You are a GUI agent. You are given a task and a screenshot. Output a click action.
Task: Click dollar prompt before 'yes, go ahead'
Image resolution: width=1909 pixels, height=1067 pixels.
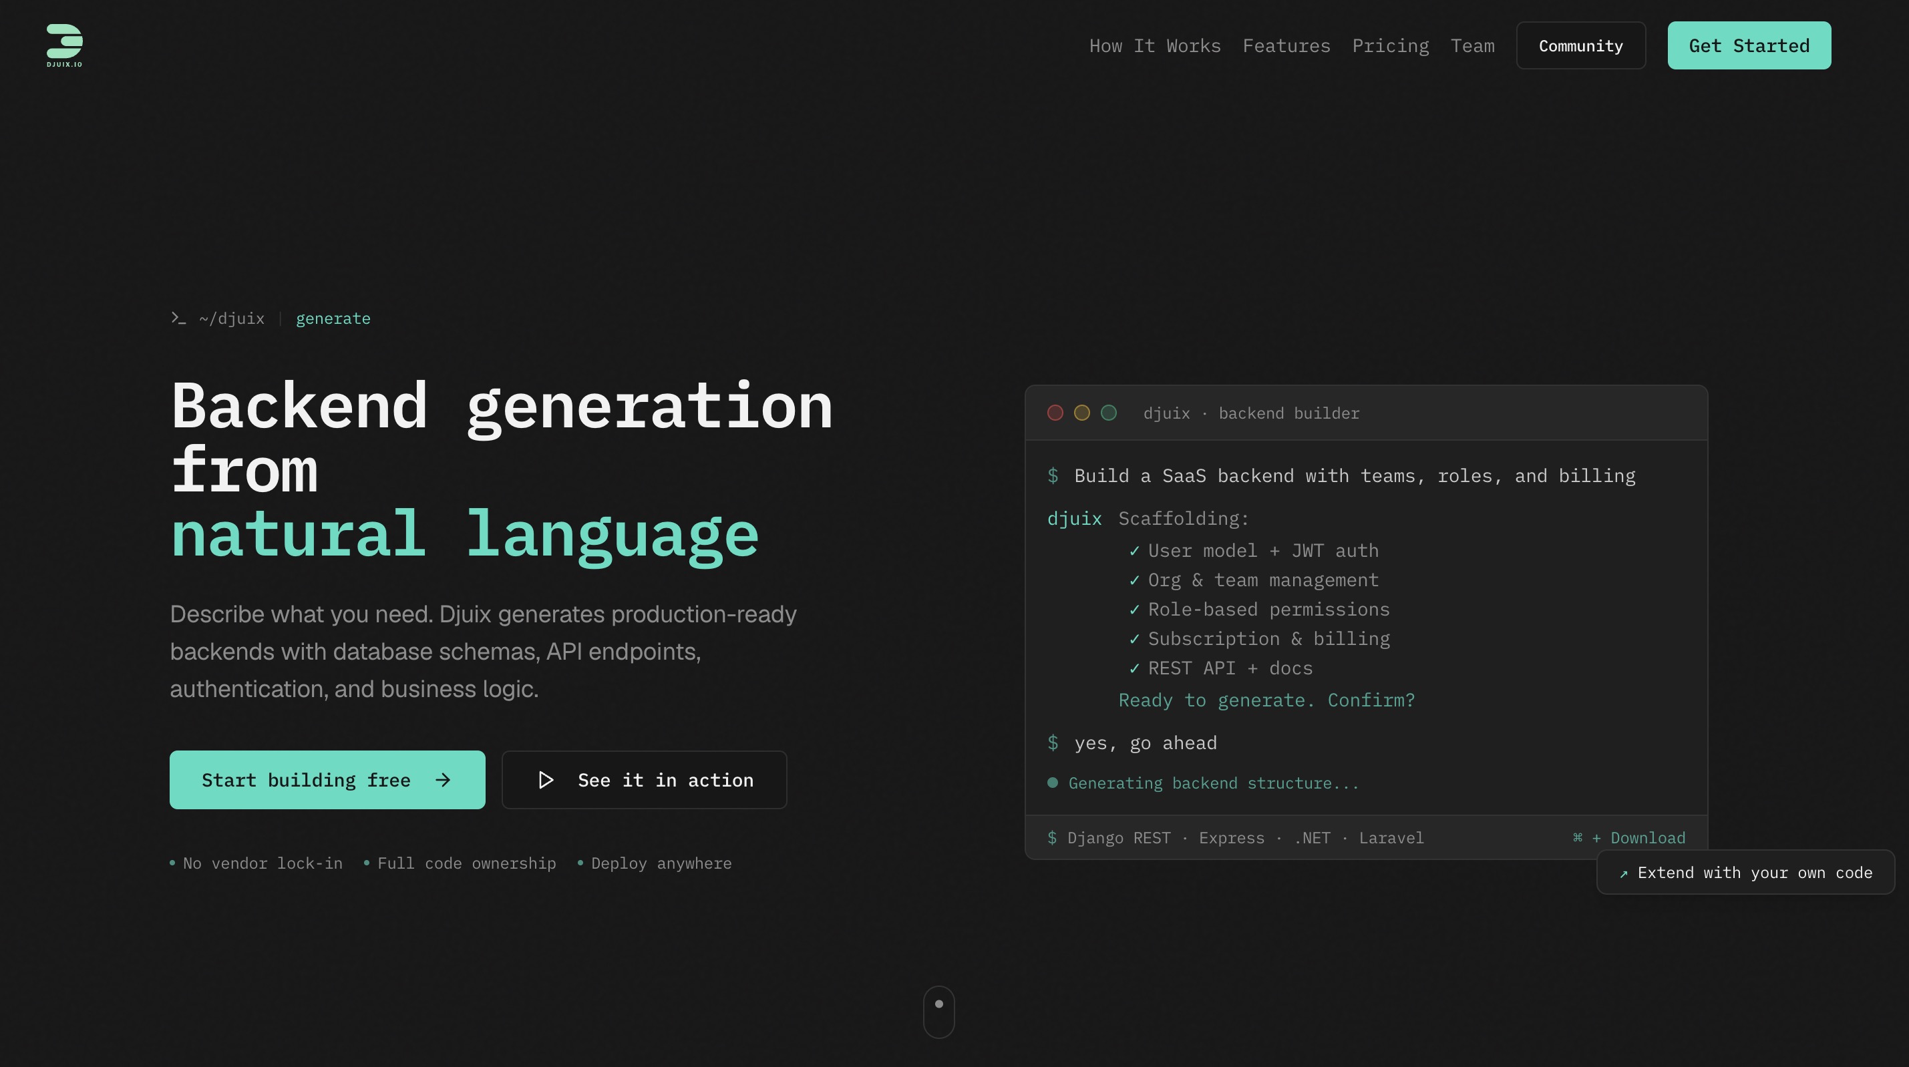point(1052,743)
